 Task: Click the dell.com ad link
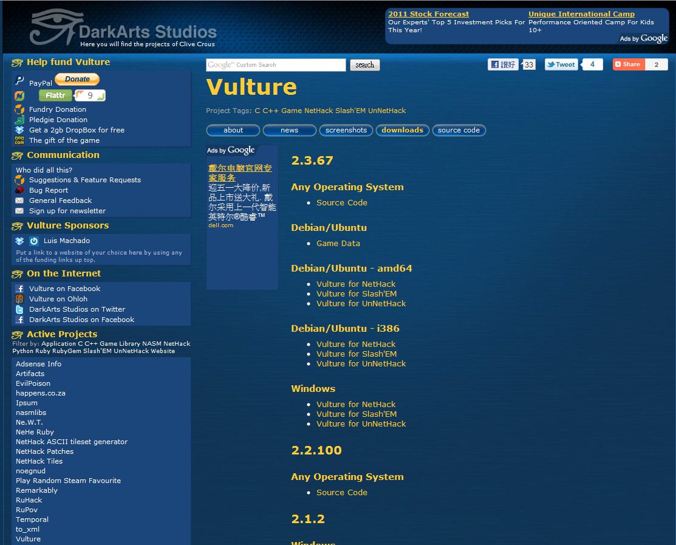point(220,225)
